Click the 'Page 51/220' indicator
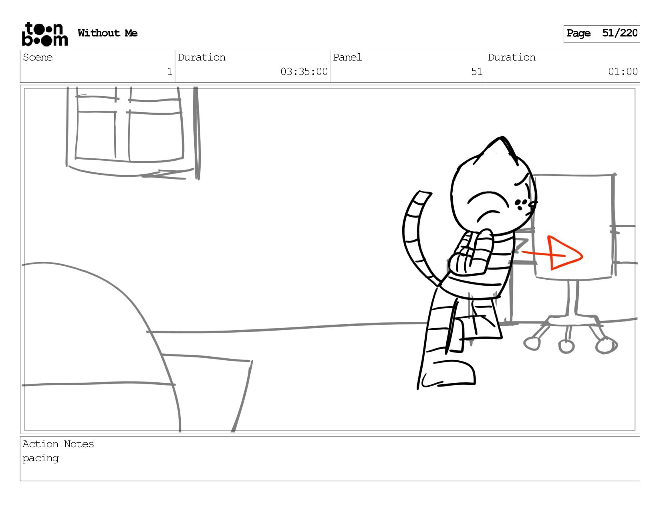 click(x=601, y=34)
